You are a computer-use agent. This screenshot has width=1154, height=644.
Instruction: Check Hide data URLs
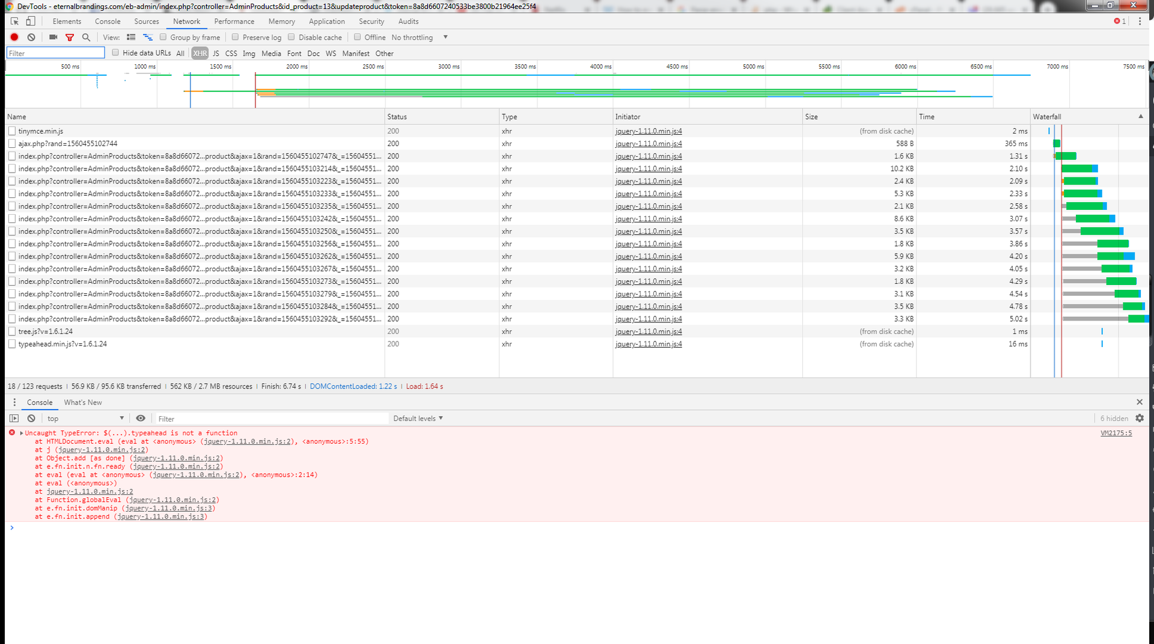(x=115, y=53)
